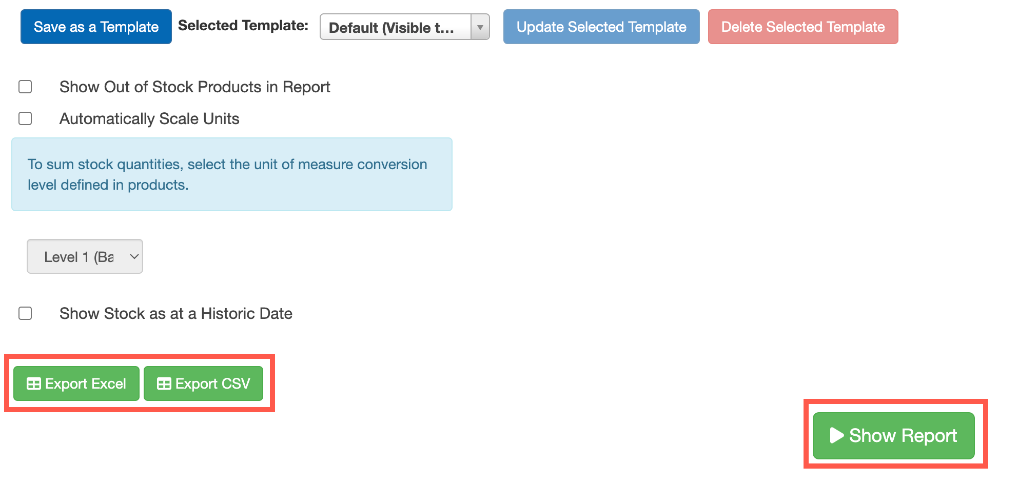Click the 'Show Out of Stock Products in Report' label
The height and width of the screenshot is (485, 1018).
(195, 87)
